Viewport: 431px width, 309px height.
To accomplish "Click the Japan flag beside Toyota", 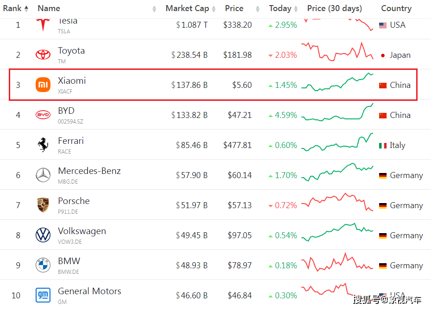I will click(x=382, y=56).
